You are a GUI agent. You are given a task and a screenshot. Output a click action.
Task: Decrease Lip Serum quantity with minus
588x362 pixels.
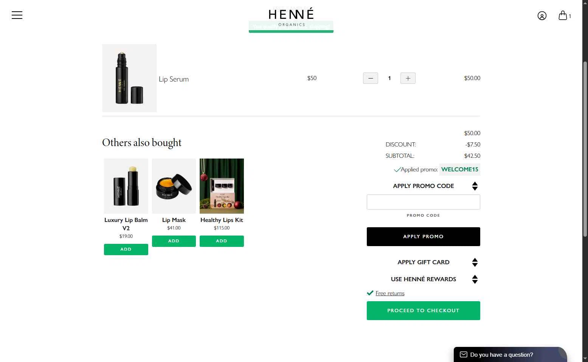click(371, 78)
